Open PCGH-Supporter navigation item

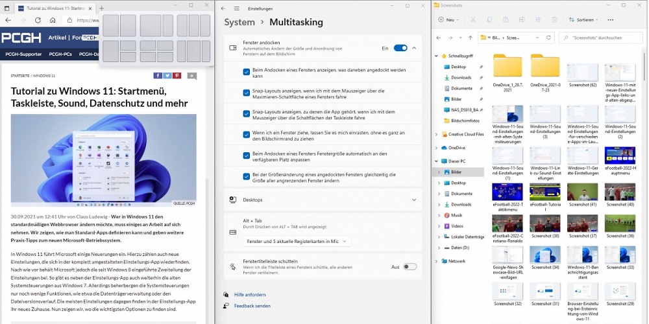(23, 54)
